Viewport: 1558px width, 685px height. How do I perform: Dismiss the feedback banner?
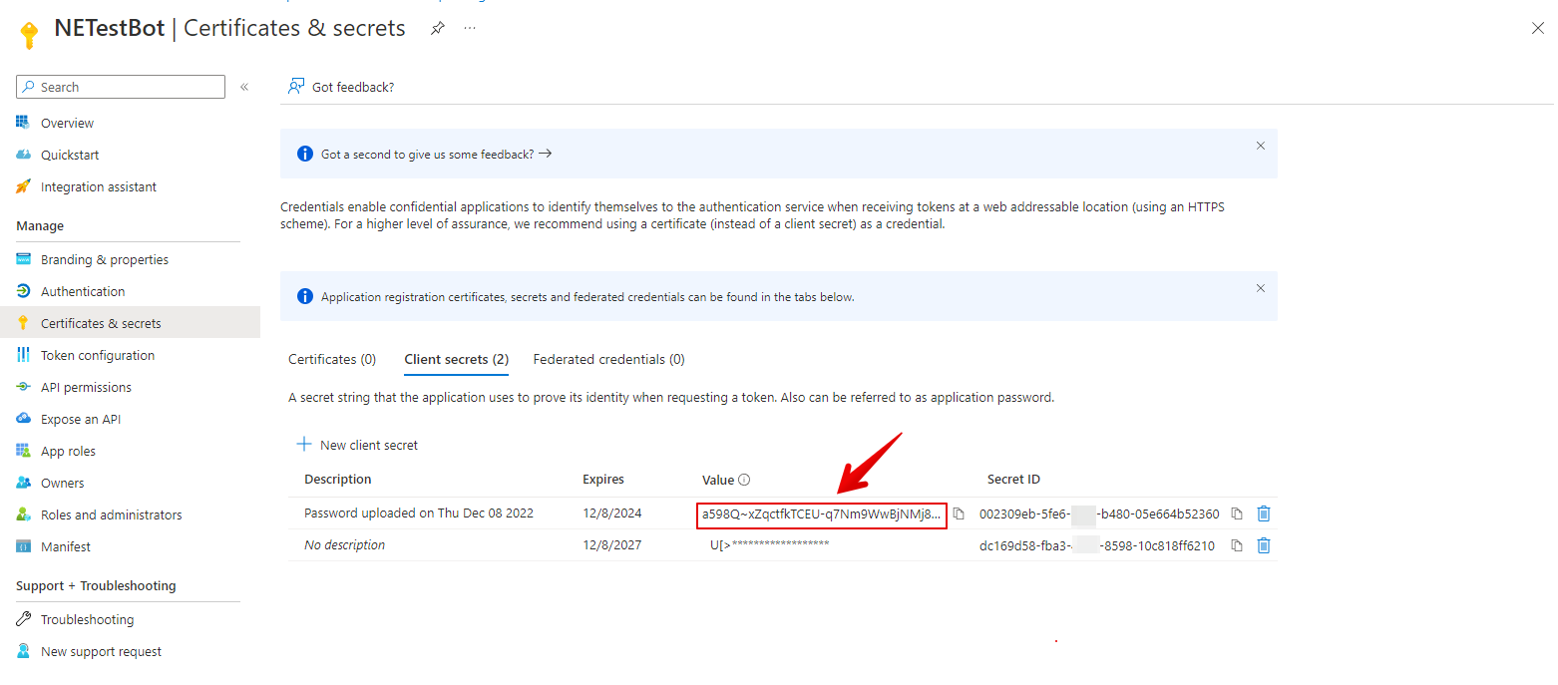point(1261,146)
